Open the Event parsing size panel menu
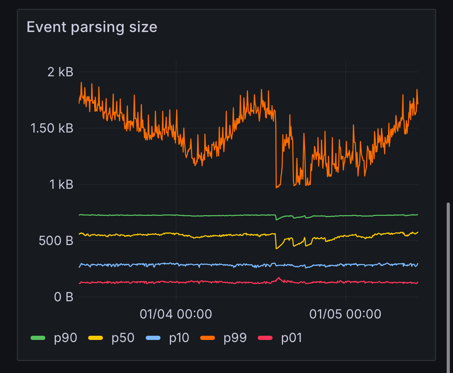The height and width of the screenshot is (373, 453). (92, 27)
